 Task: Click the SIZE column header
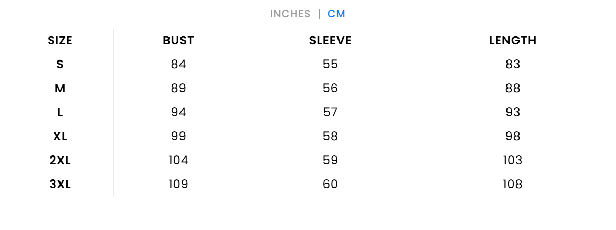60,41
